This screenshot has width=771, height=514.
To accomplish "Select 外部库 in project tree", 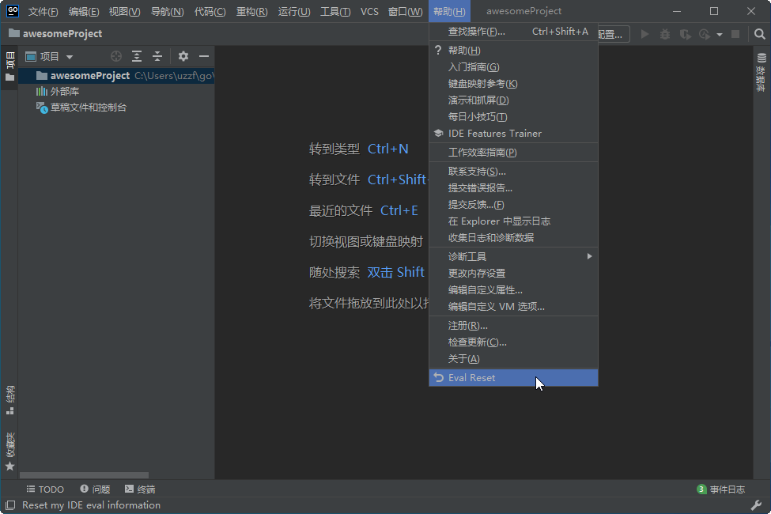I will coord(58,92).
